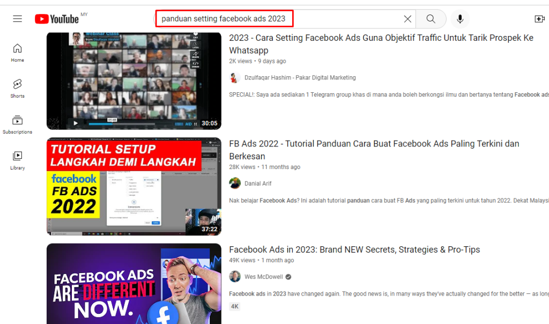Click the magnifier search button
This screenshot has height=324, width=549.
[431, 19]
